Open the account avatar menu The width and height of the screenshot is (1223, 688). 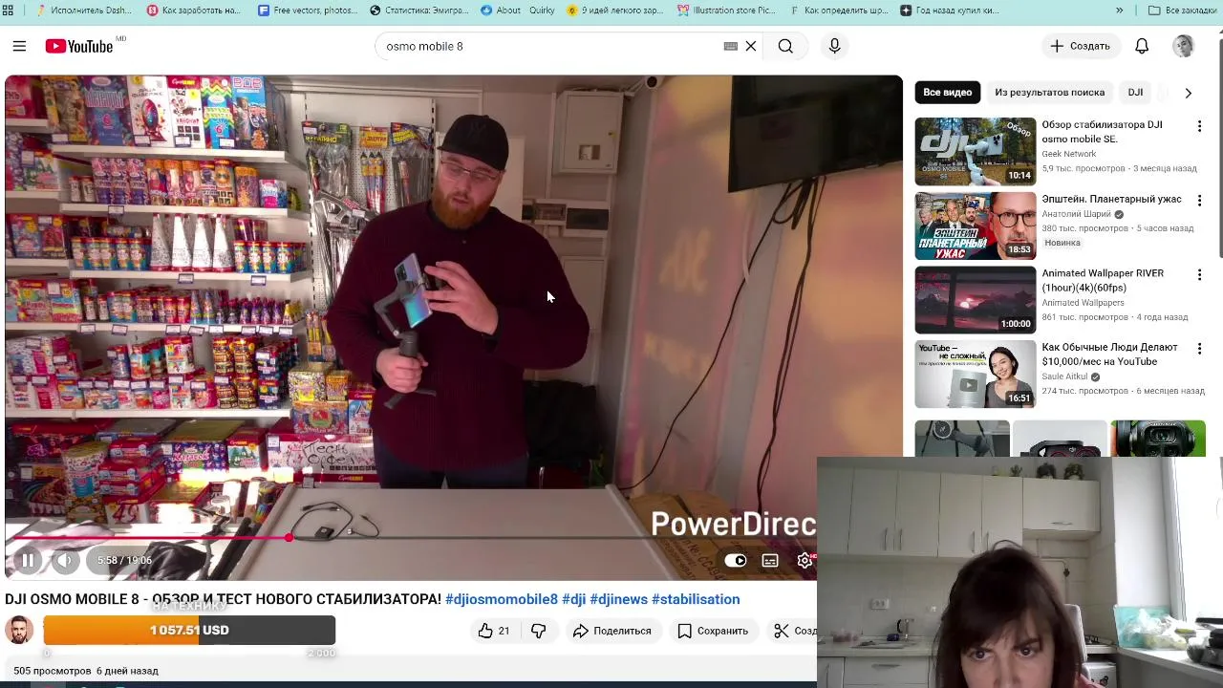[1183, 46]
